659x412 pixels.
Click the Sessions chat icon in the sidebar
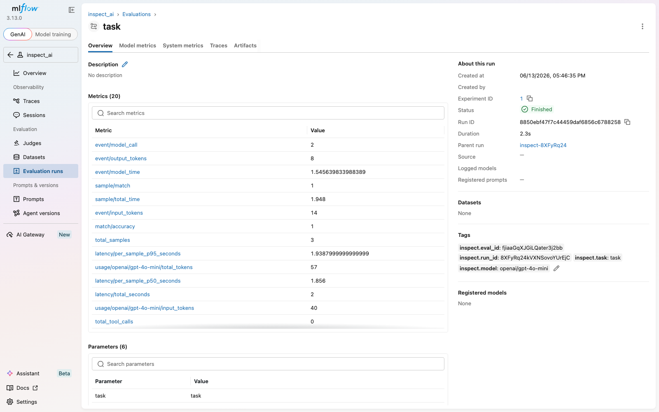pos(16,115)
